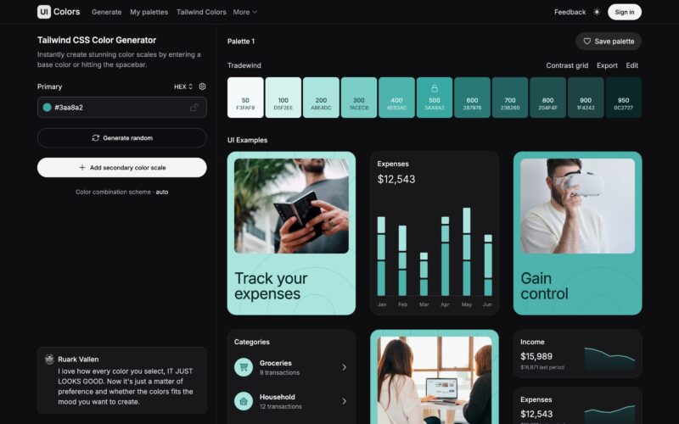Viewport: 679px width, 424px height.
Task: Click the Sign in button
Action: [x=625, y=12]
